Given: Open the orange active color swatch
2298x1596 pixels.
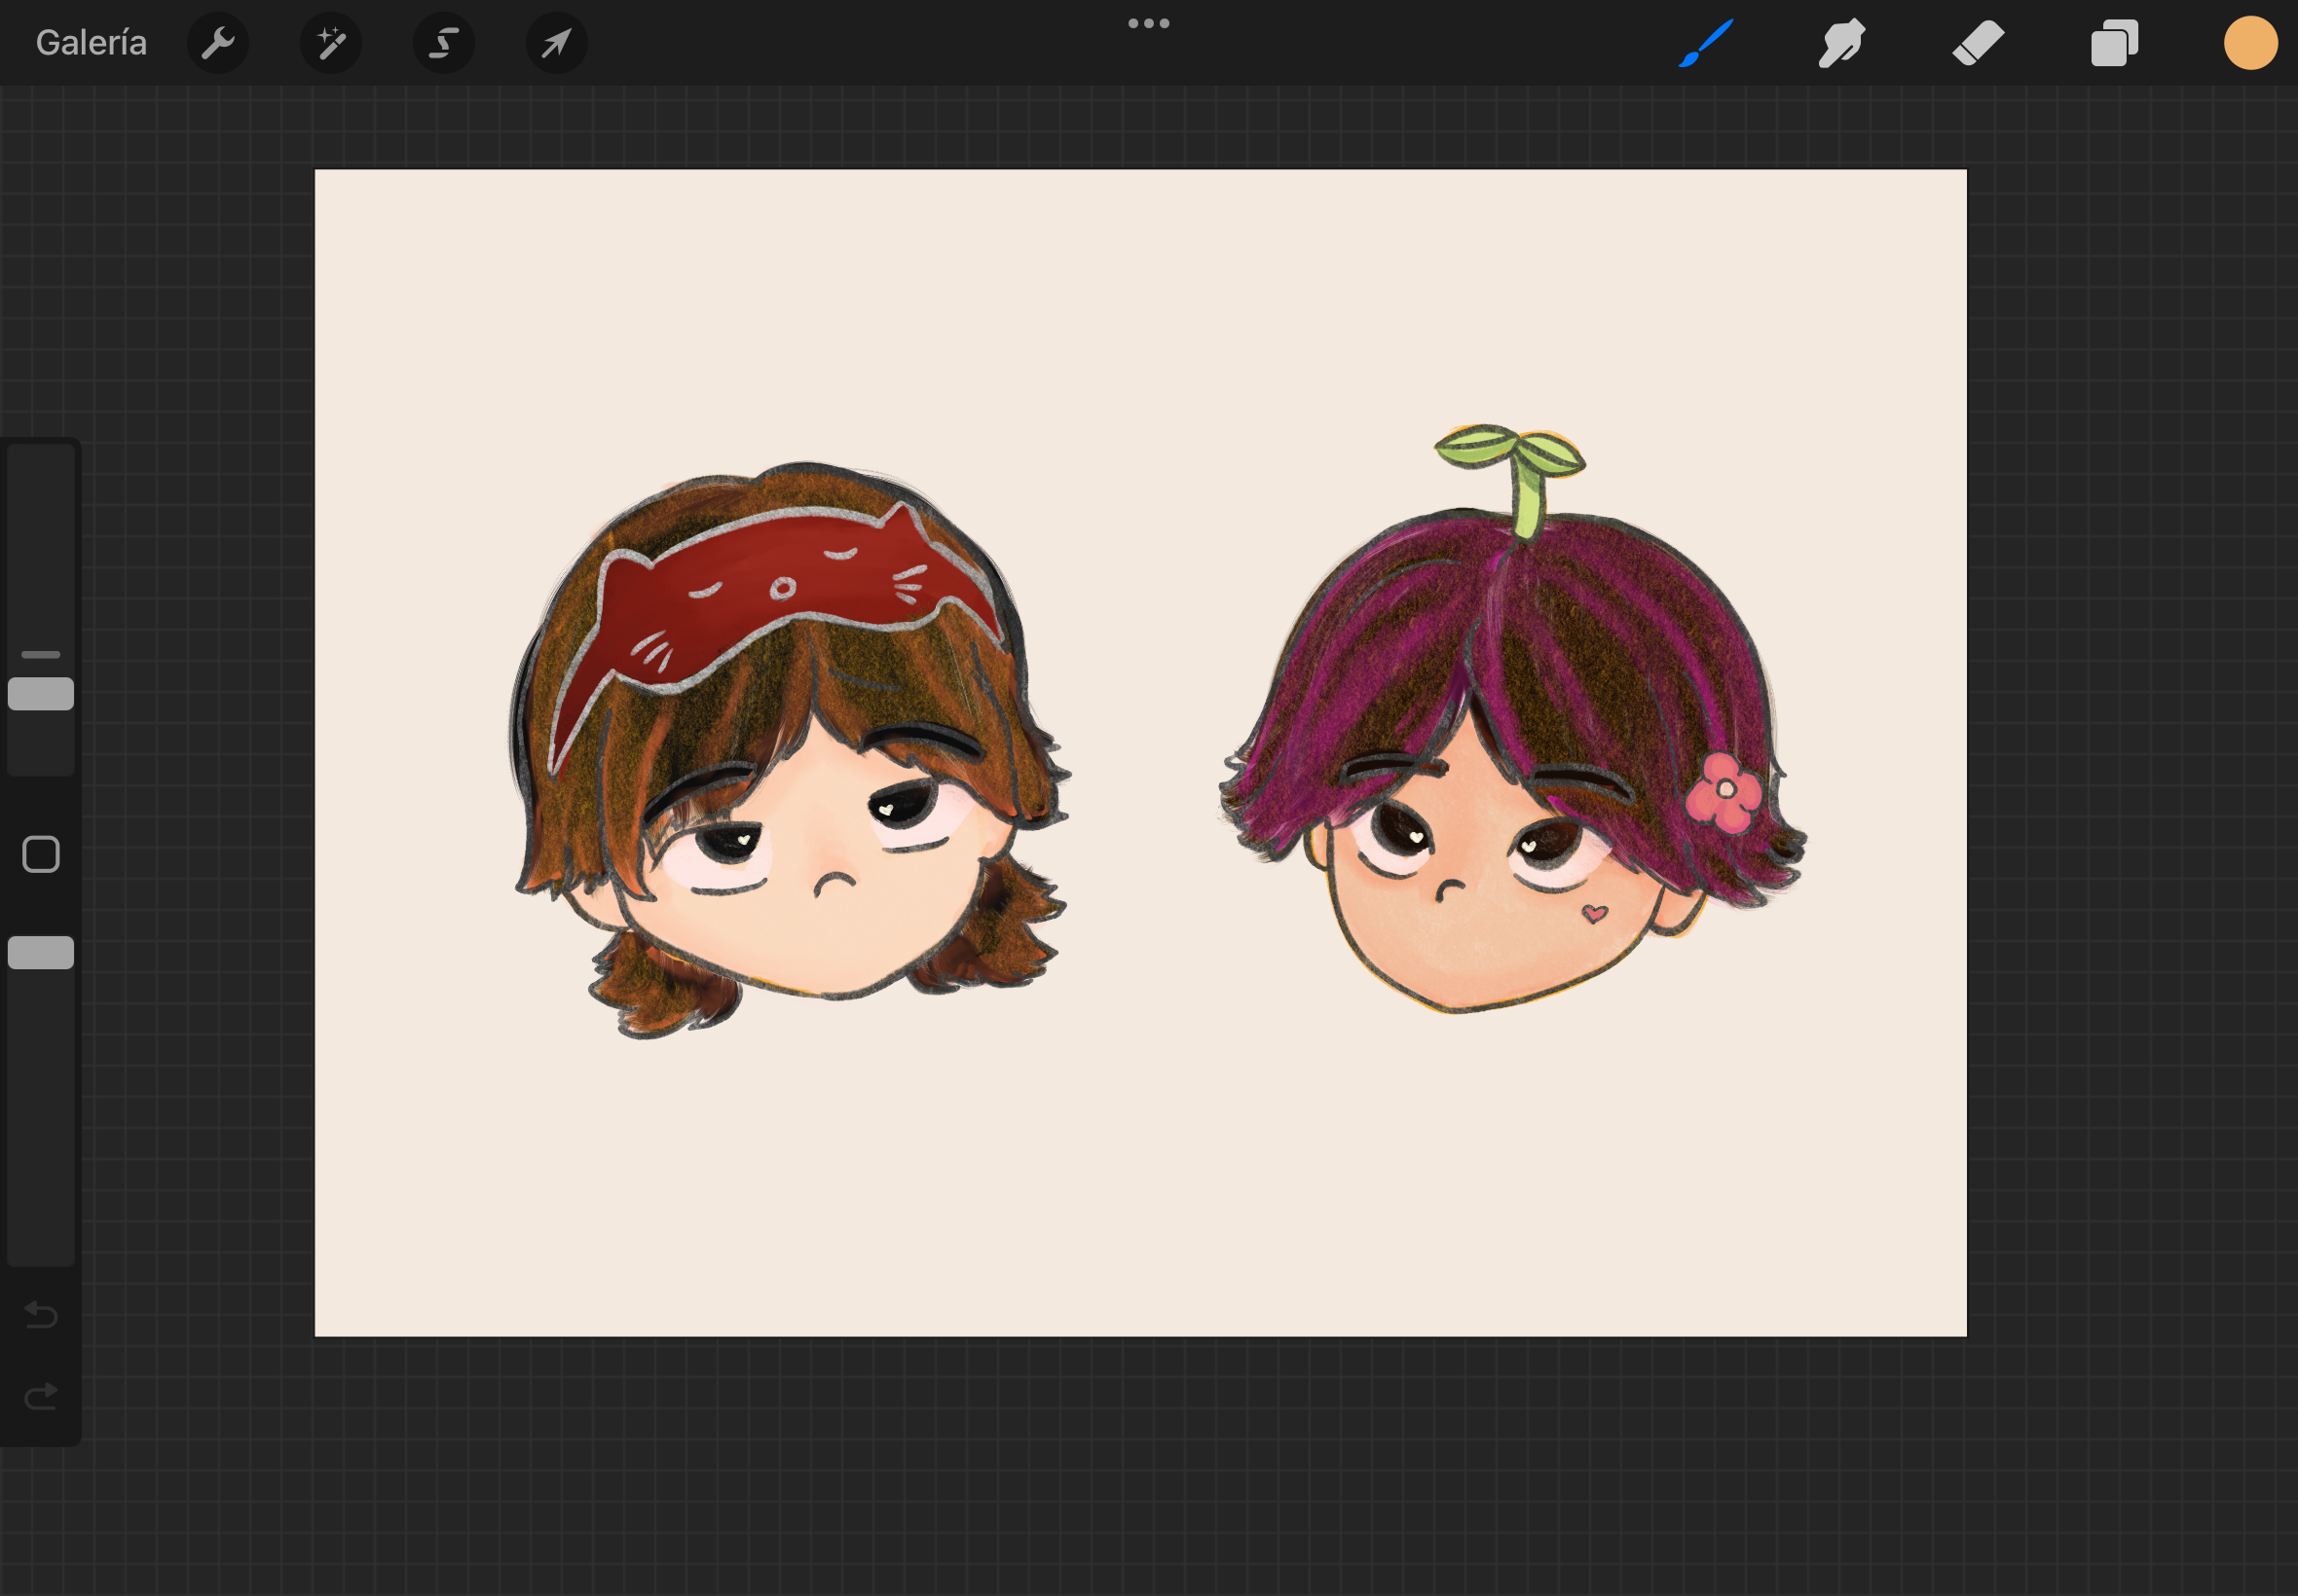Looking at the screenshot, I should [x=2251, y=43].
